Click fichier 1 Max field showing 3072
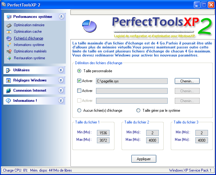216x175 pixels. (x=103, y=140)
